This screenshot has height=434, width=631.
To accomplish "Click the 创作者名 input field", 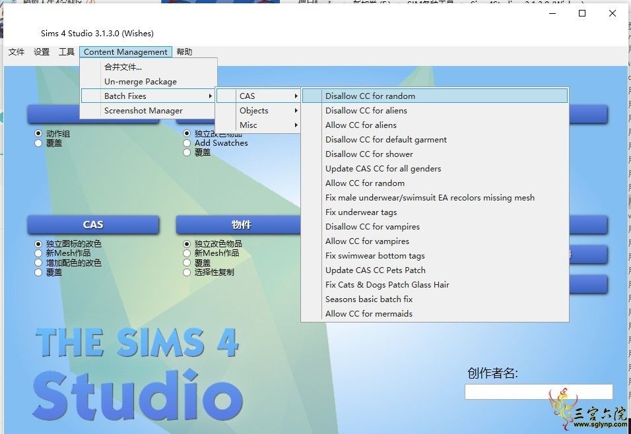I will (539, 392).
